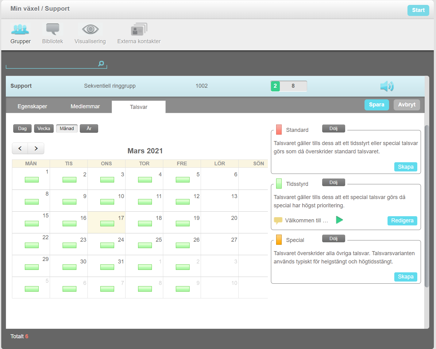Click the green schedule bar on March 17

[107, 224]
